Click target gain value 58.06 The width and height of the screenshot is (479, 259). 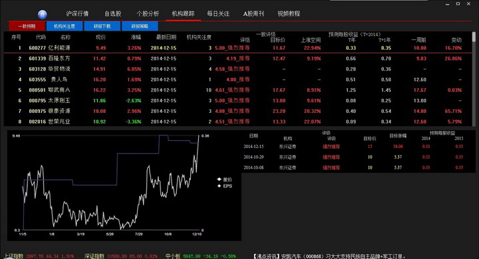click(398, 146)
